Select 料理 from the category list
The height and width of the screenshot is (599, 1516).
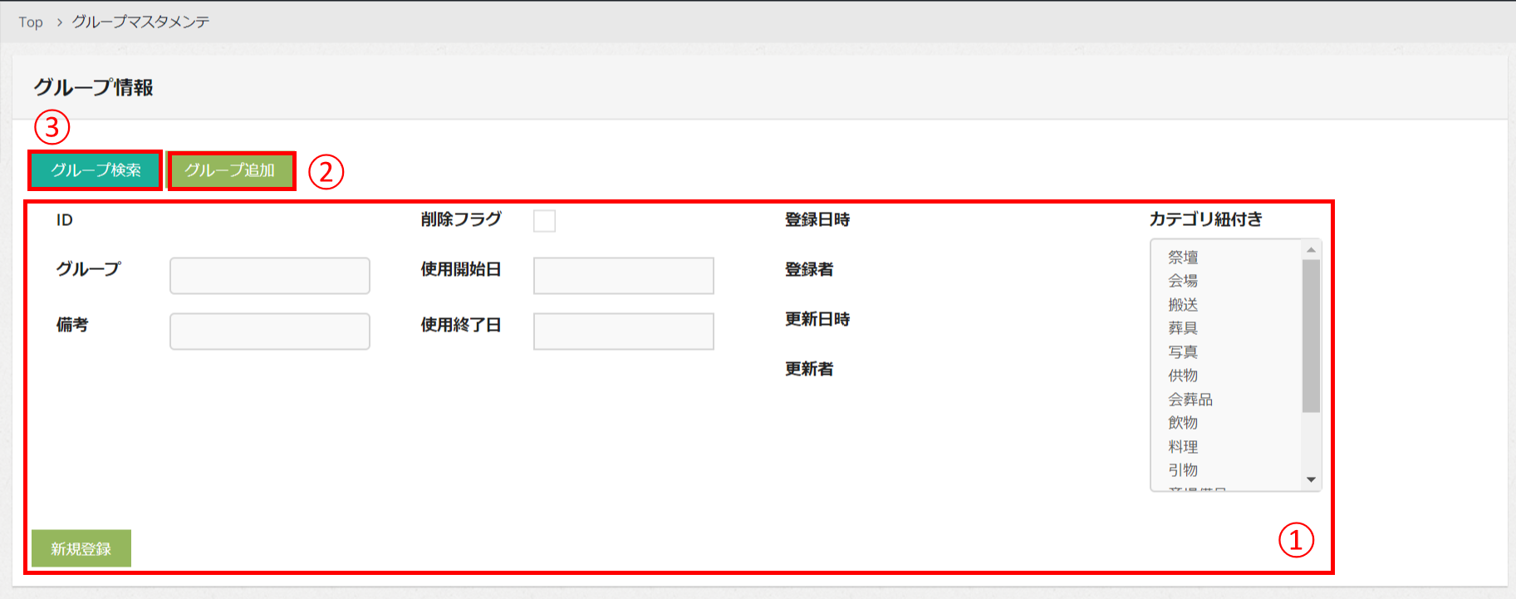coord(1183,447)
